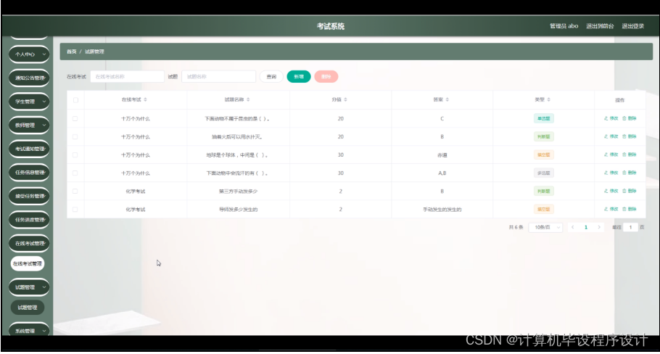The image size is (660, 354).
Task: Click the 判断题 tag in 油着火 row
Action: pos(543,137)
